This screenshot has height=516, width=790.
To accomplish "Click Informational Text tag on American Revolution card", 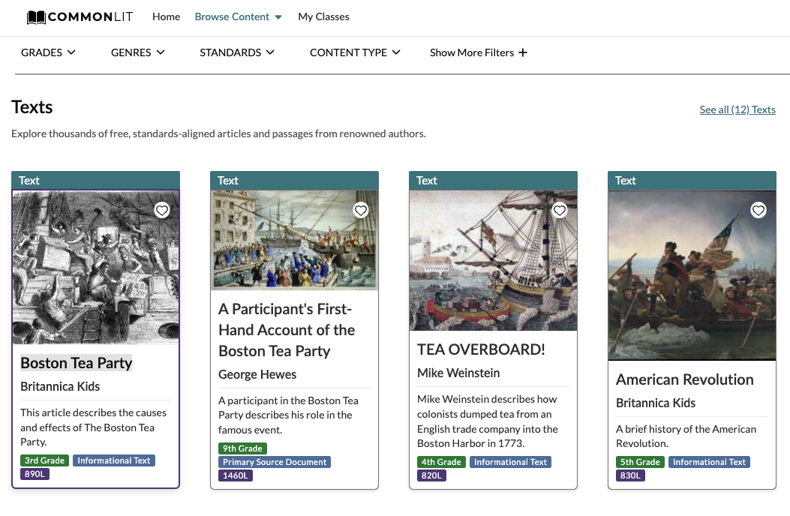I will 709,462.
